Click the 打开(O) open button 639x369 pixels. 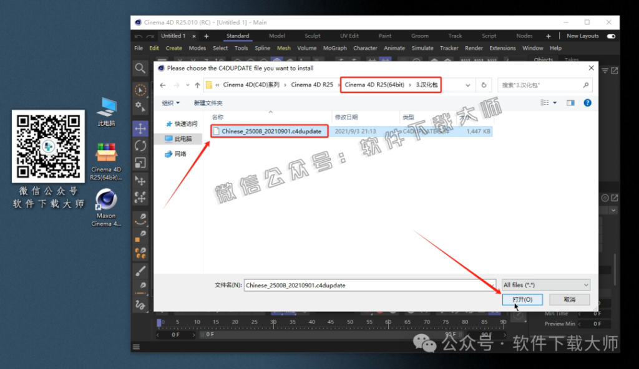[522, 300]
